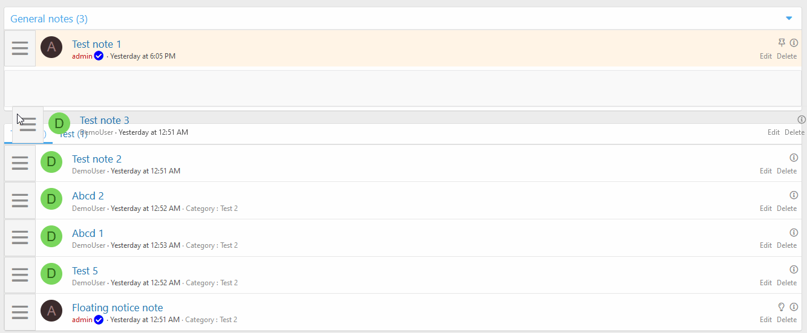Open info icon for Test note 1
Viewport: 807px width, 333px height.
pyautogui.click(x=794, y=43)
